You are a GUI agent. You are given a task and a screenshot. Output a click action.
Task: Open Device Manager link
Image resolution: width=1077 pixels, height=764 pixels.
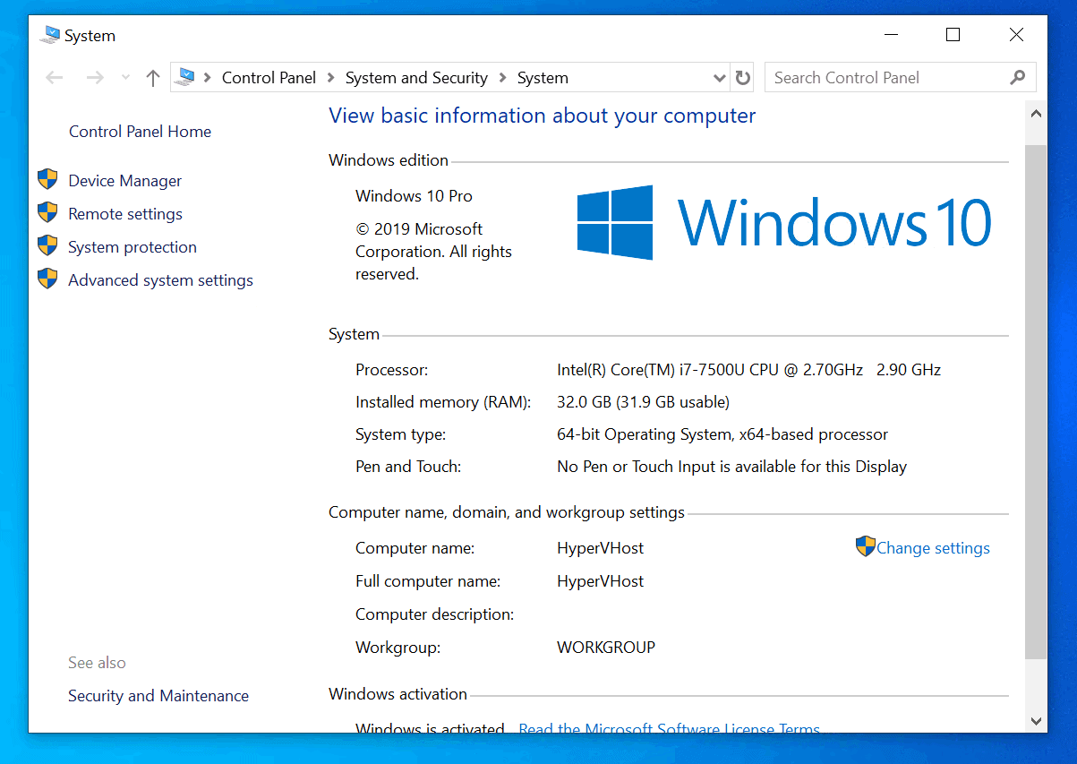[124, 181]
